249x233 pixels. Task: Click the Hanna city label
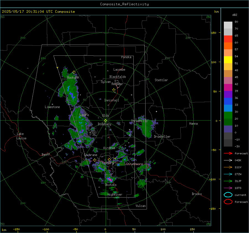click(x=193, y=124)
